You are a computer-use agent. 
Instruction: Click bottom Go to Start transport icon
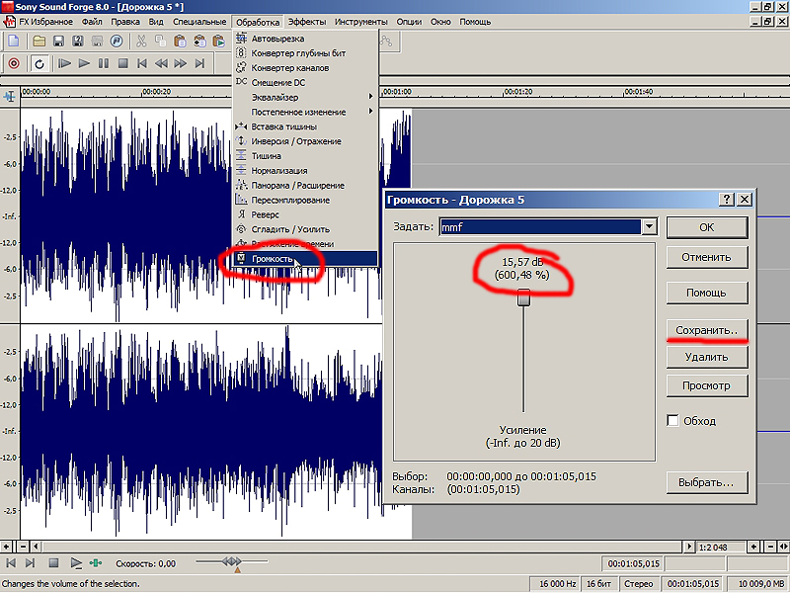[x=11, y=563]
